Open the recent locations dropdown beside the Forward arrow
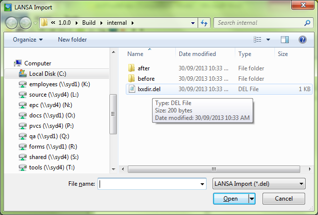 click(x=36, y=23)
